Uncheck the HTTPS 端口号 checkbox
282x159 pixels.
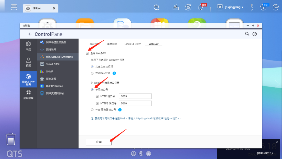97,103
